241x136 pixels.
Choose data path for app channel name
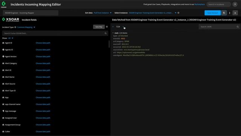(x=43, y=104)
